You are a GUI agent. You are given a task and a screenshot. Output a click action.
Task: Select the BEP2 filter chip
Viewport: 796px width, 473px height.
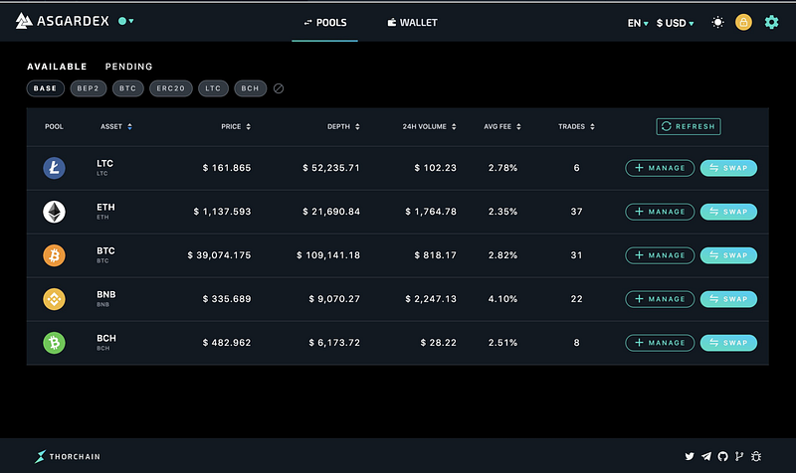tap(89, 88)
